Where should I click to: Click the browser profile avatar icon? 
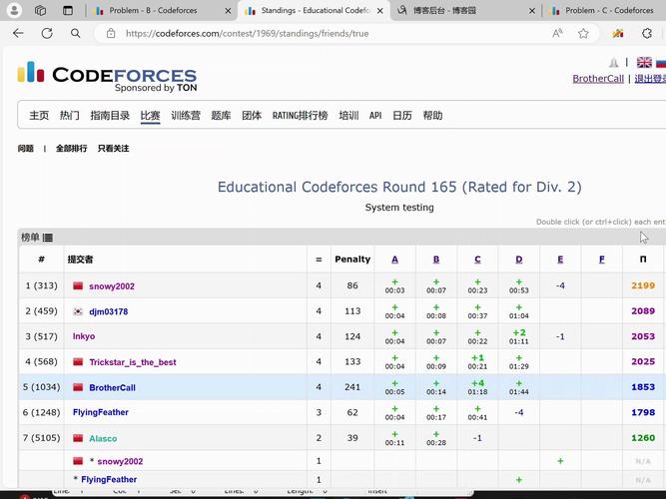pyautogui.click(x=14, y=10)
